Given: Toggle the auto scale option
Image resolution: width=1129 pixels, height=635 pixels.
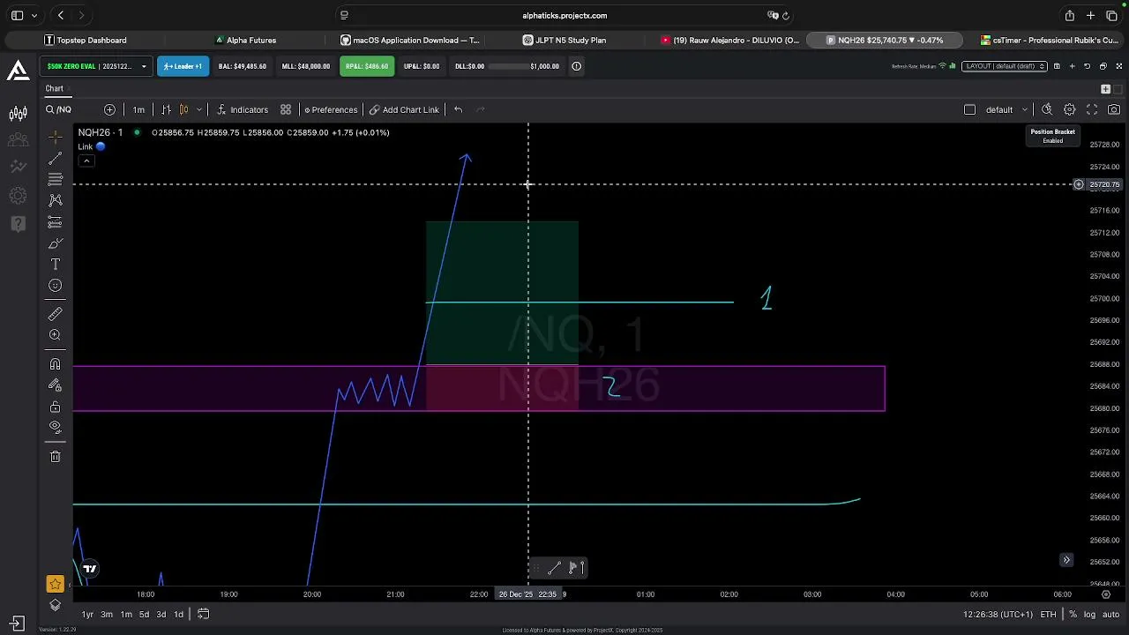Looking at the screenshot, I should click(x=1110, y=614).
